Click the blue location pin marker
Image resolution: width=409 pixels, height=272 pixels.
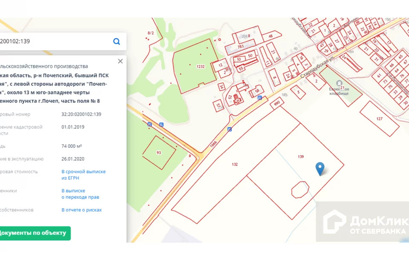click(320, 169)
